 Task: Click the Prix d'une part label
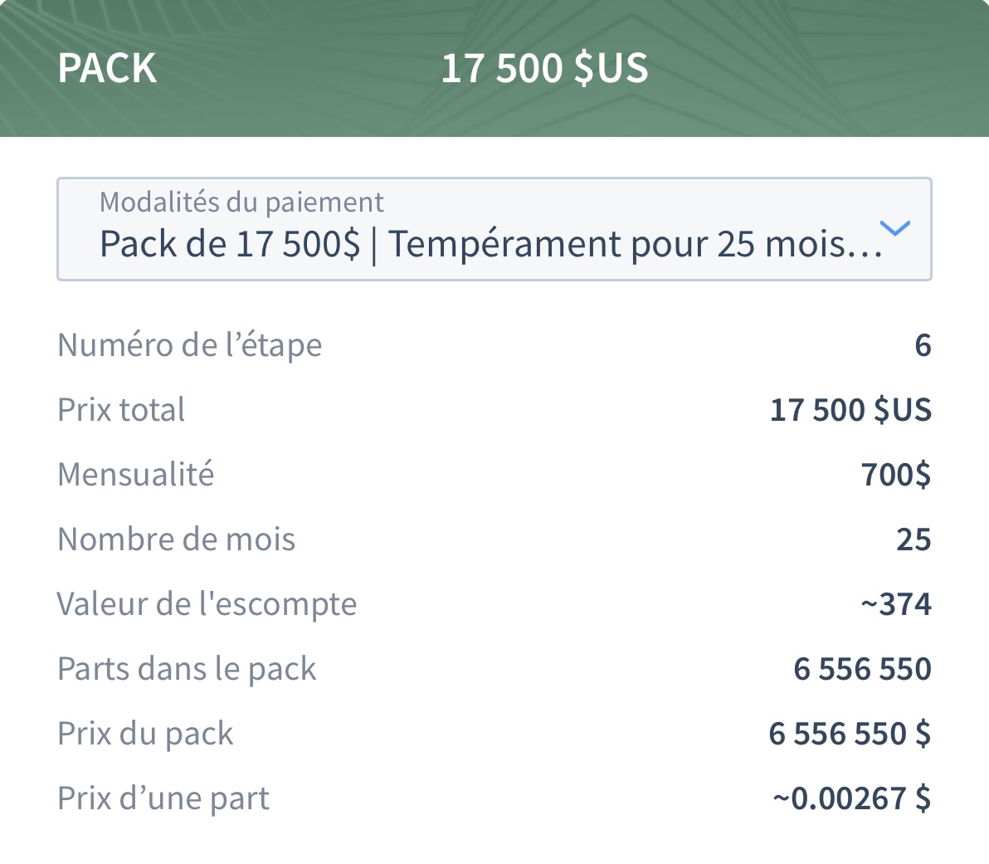[x=163, y=798]
